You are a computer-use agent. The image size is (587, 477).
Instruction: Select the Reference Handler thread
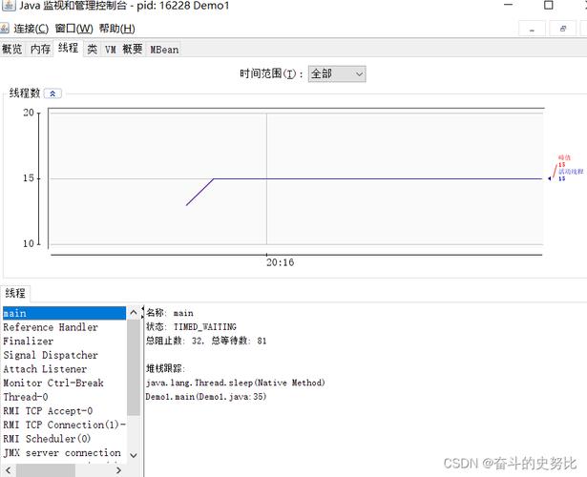64,327
